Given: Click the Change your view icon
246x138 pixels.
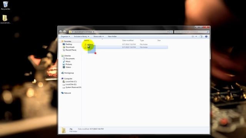Looking at the screenshot, I should (x=193, y=36).
